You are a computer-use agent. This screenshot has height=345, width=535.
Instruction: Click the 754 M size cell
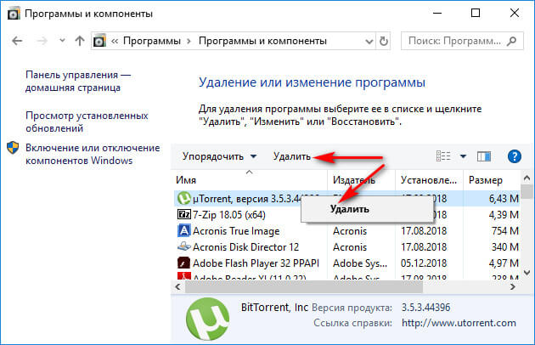coord(505,231)
